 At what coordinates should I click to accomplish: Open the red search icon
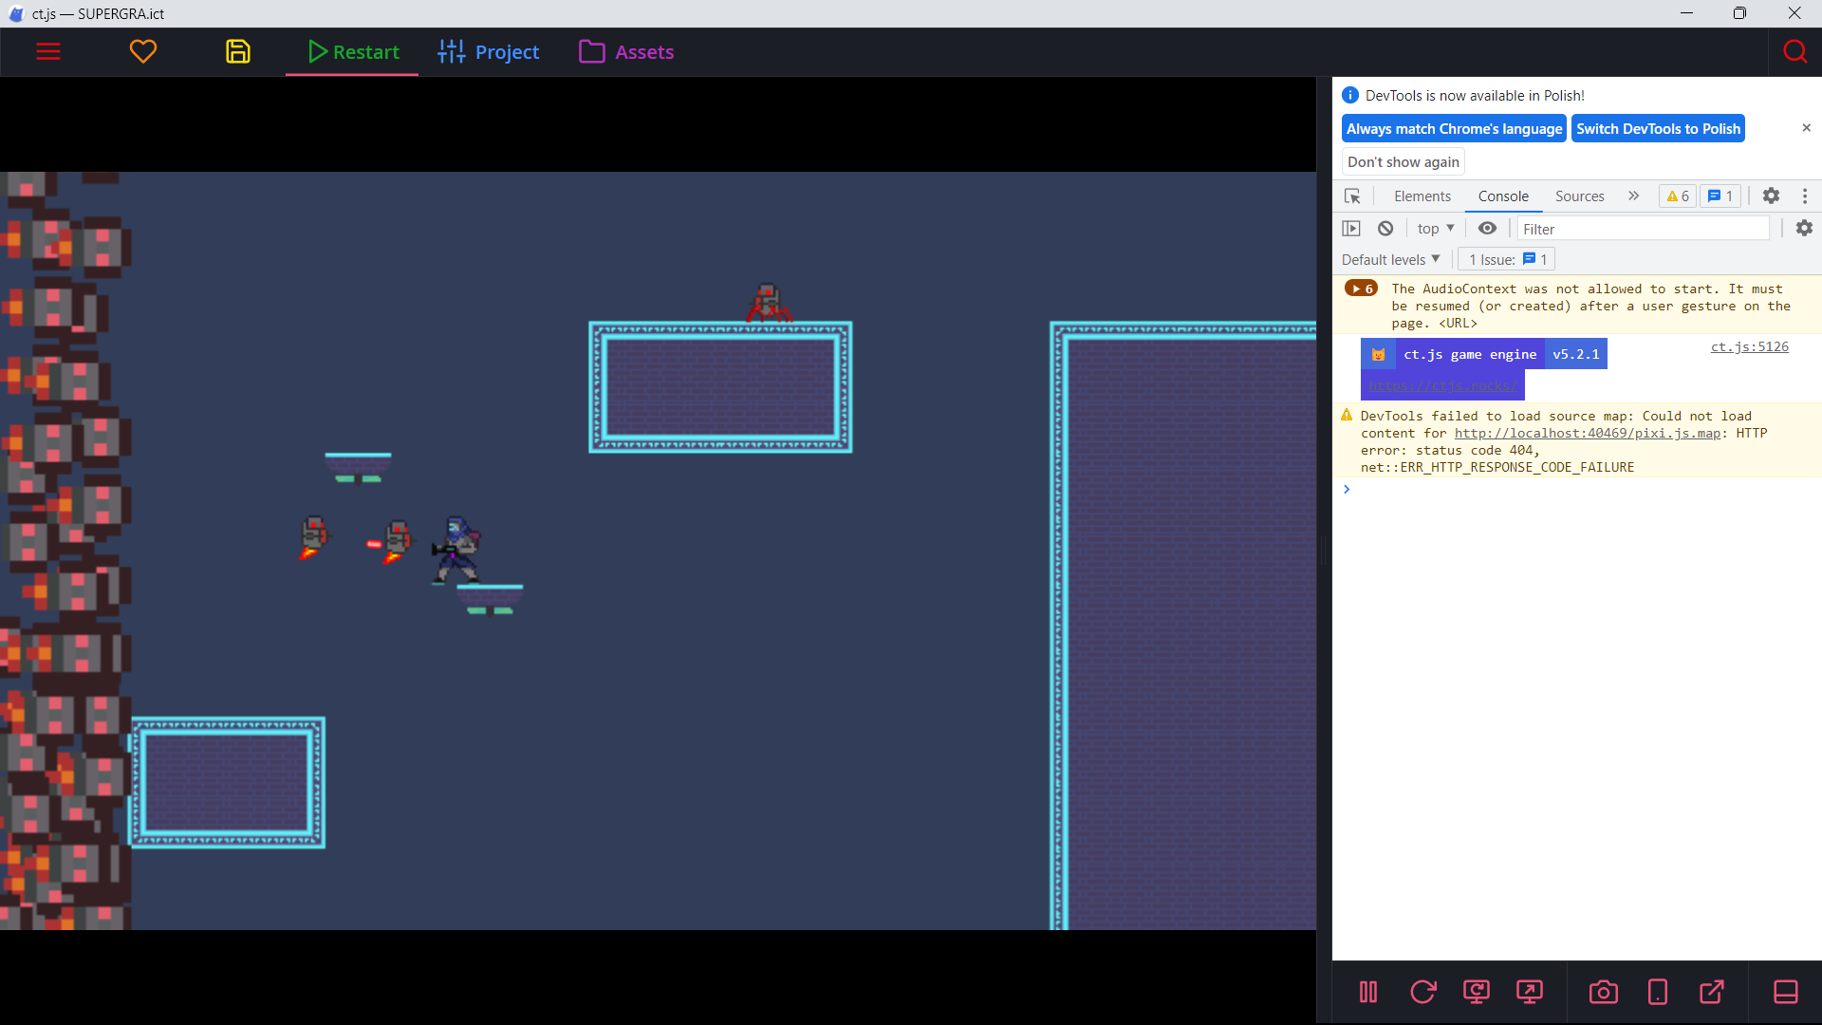coord(1794,51)
